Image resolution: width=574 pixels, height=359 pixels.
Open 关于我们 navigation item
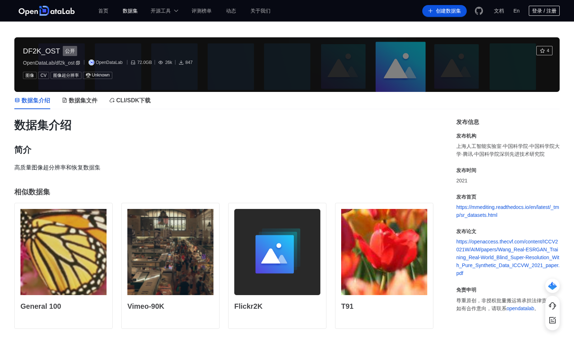coord(260,11)
